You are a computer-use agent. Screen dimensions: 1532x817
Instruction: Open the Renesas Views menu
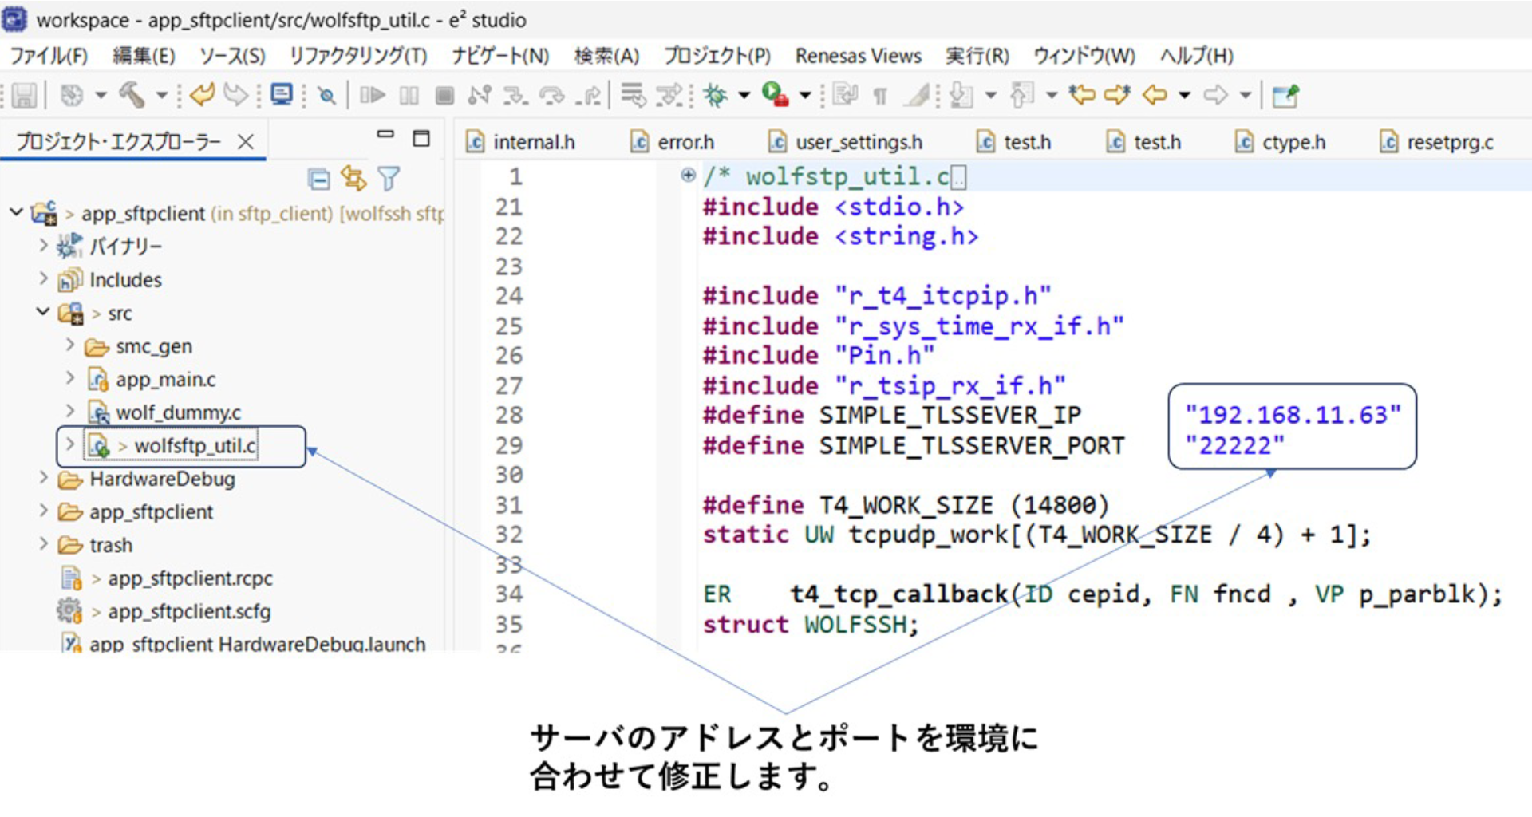858,56
